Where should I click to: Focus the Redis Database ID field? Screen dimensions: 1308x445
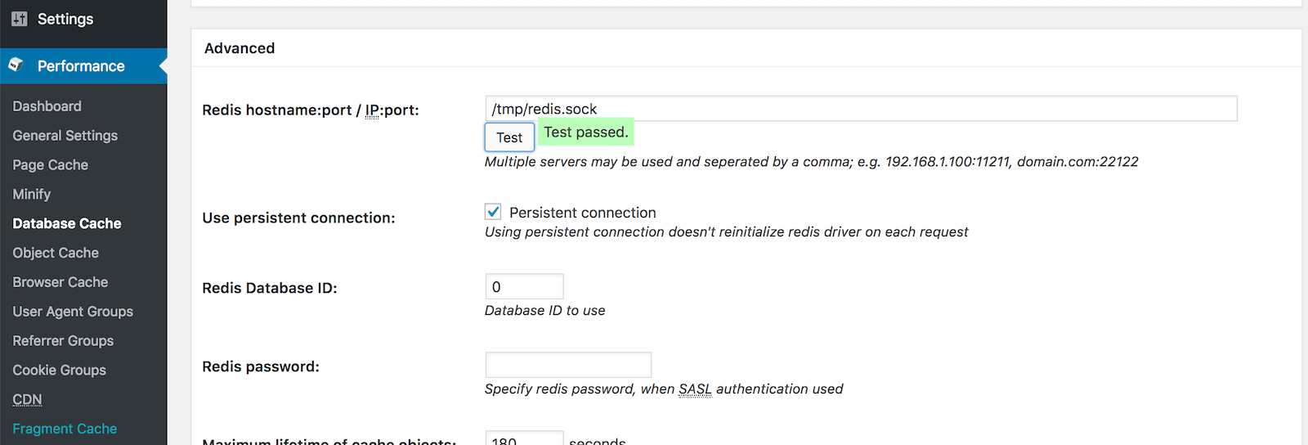coord(524,286)
